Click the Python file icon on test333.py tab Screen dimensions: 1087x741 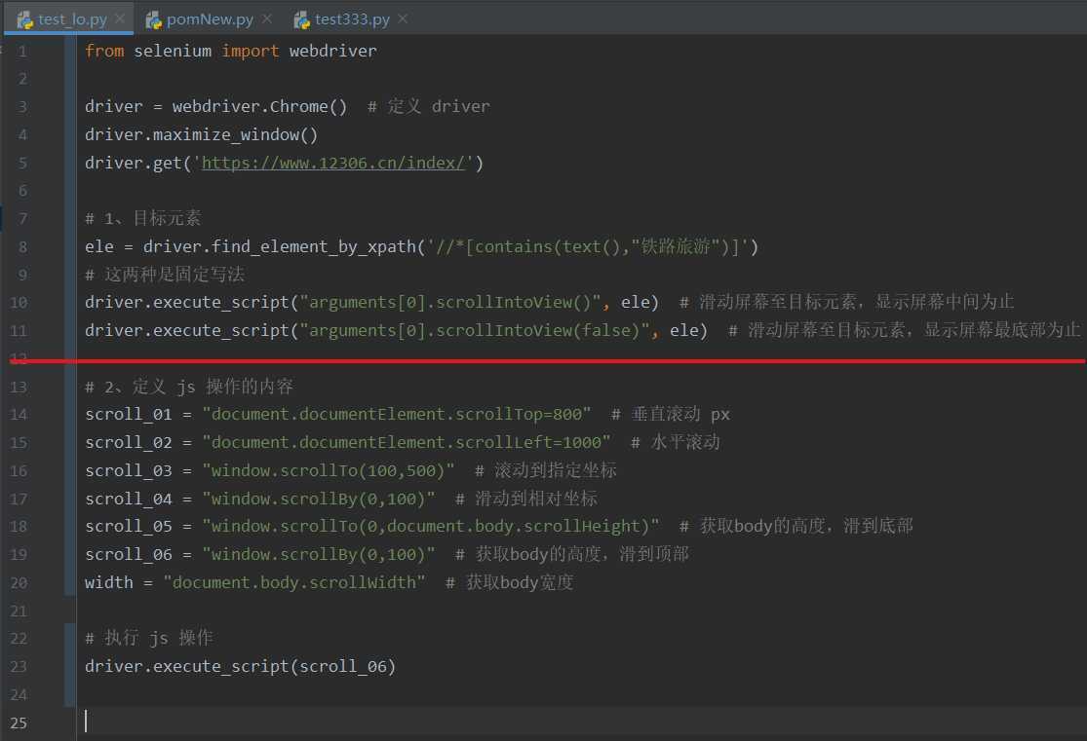coord(301,20)
